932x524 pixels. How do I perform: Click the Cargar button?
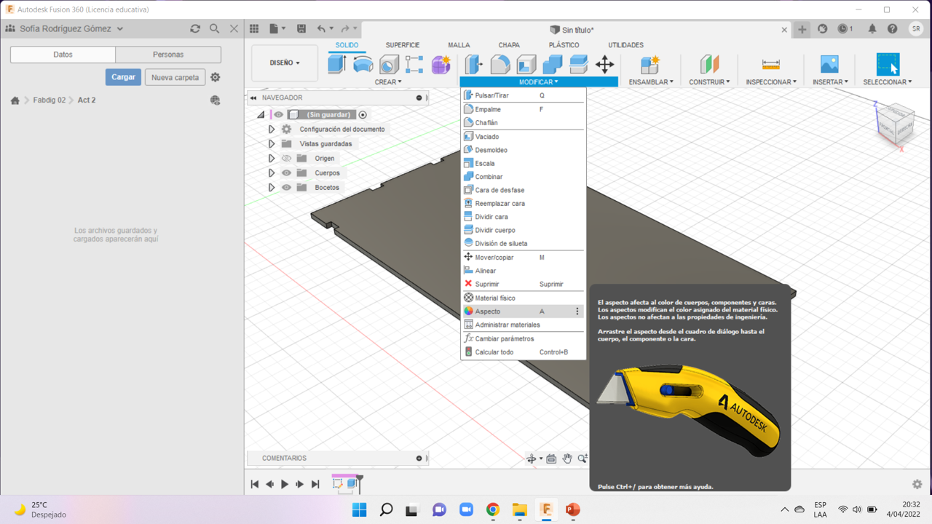pos(123,77)
